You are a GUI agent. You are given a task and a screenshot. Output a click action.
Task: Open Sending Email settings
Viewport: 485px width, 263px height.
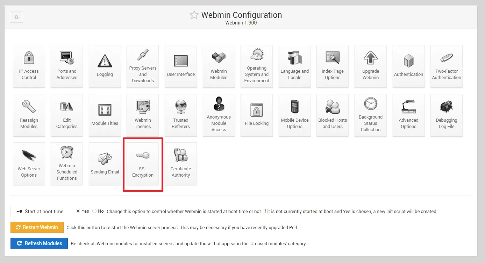(x=105, y=164)
